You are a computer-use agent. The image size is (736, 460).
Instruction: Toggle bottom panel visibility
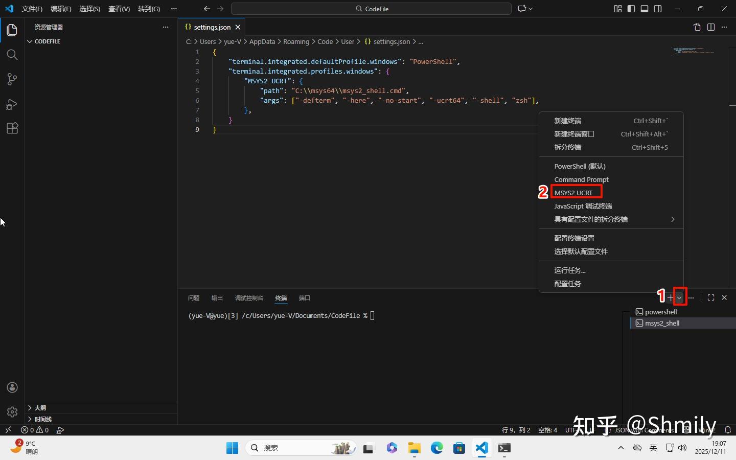pyautogui.click(x=645, y=9)
